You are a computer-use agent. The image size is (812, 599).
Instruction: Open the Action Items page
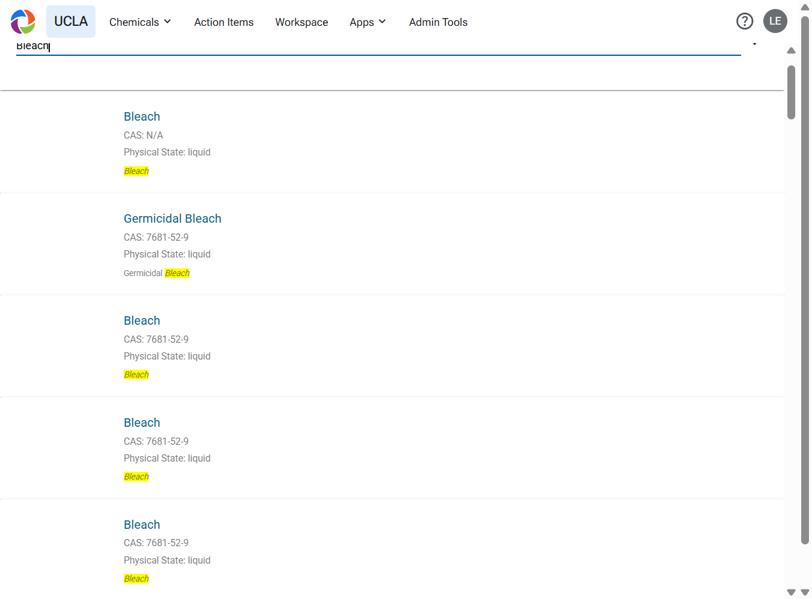(x=223, y=22)
